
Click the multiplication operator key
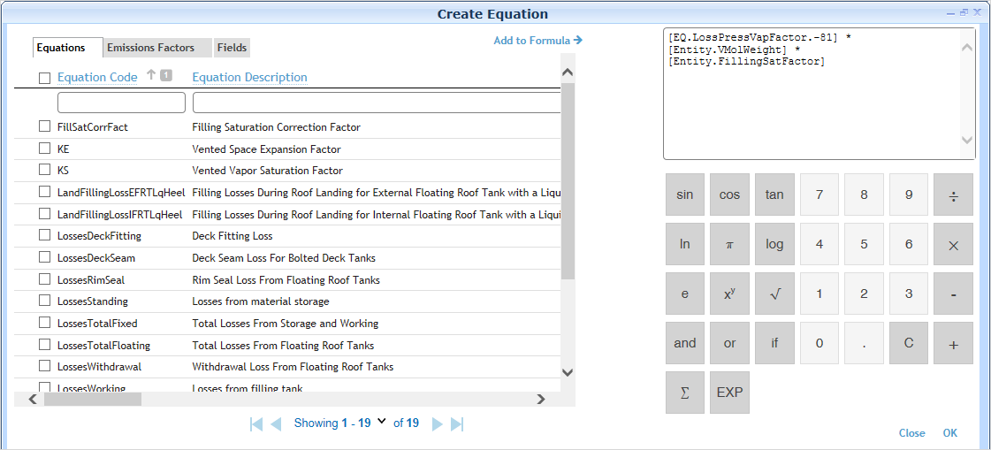(953, 244)
